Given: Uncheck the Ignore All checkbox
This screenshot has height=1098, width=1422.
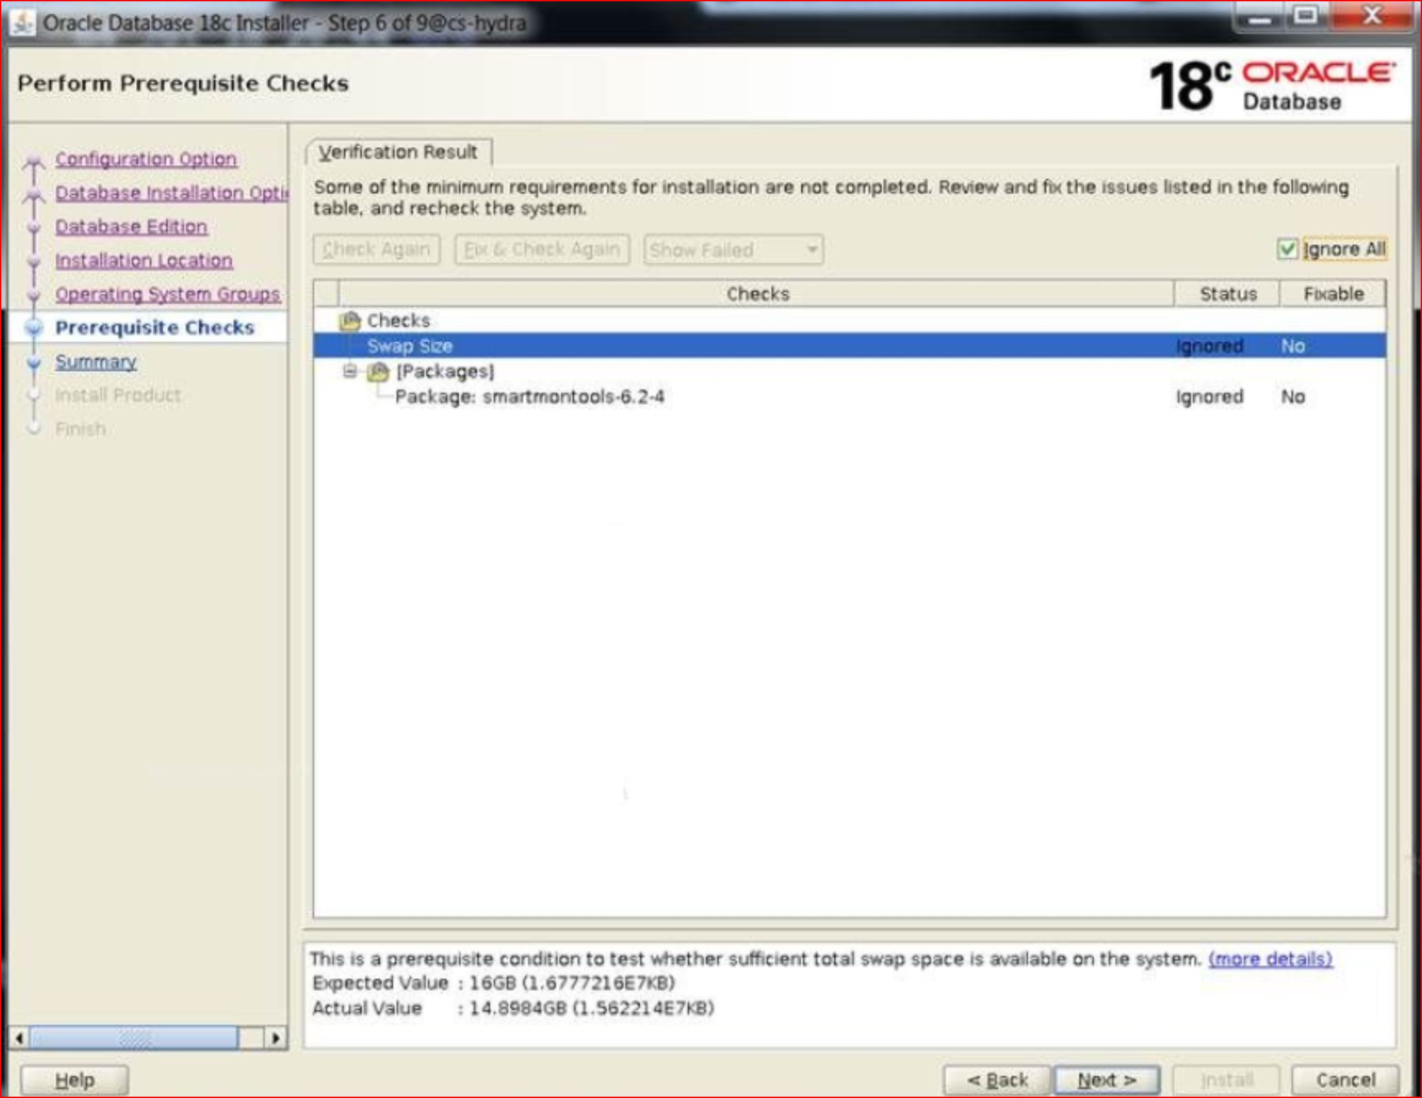Looking at the screenshot, I should [x=1286, y=249].
